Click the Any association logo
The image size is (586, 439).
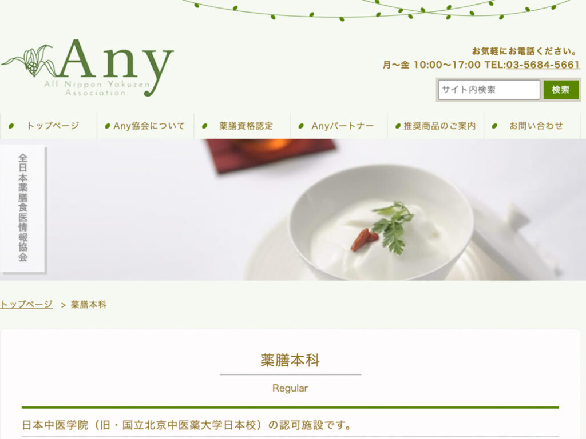pos(88,68)
